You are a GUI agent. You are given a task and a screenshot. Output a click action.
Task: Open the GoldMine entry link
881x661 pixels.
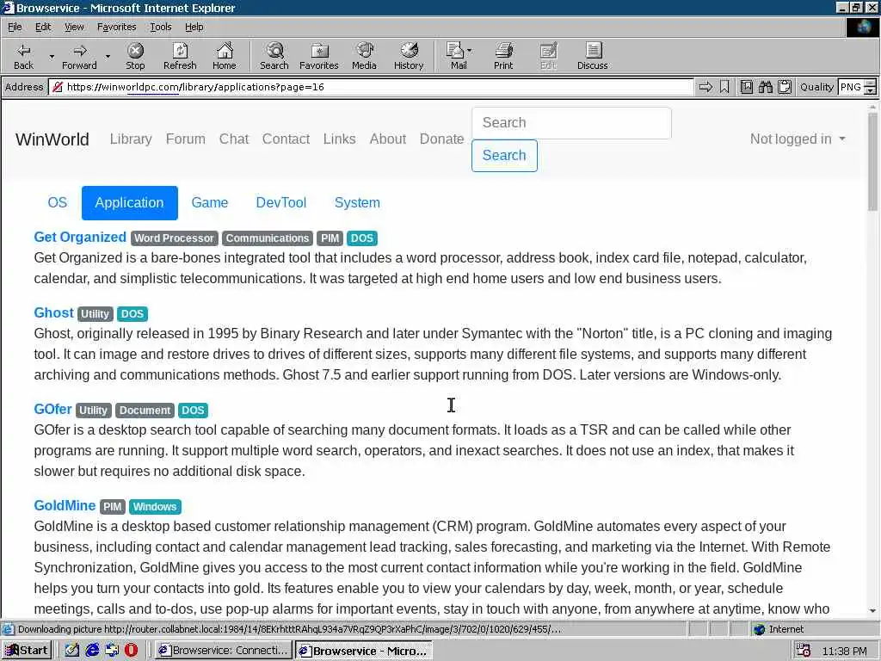pyautogui.click(x=65, y=505)
